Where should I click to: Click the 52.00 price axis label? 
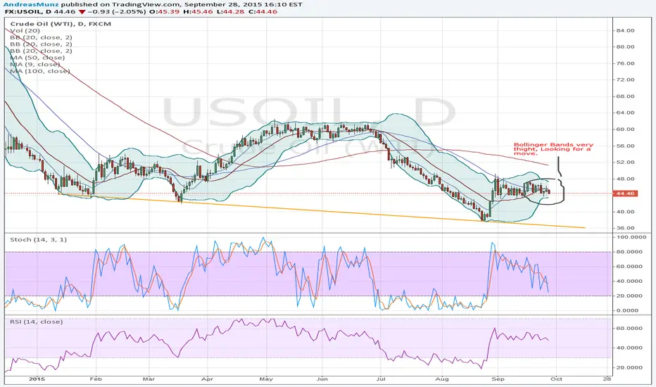pos(625,163)
